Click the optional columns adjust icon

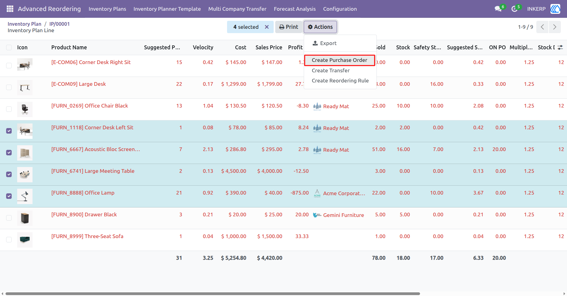click(560, 47)
